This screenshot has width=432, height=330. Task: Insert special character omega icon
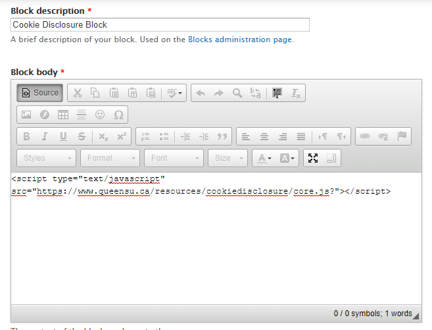click(118, 115)
